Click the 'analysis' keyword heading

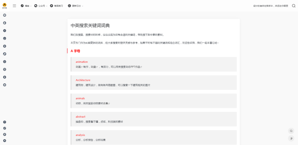80,135
